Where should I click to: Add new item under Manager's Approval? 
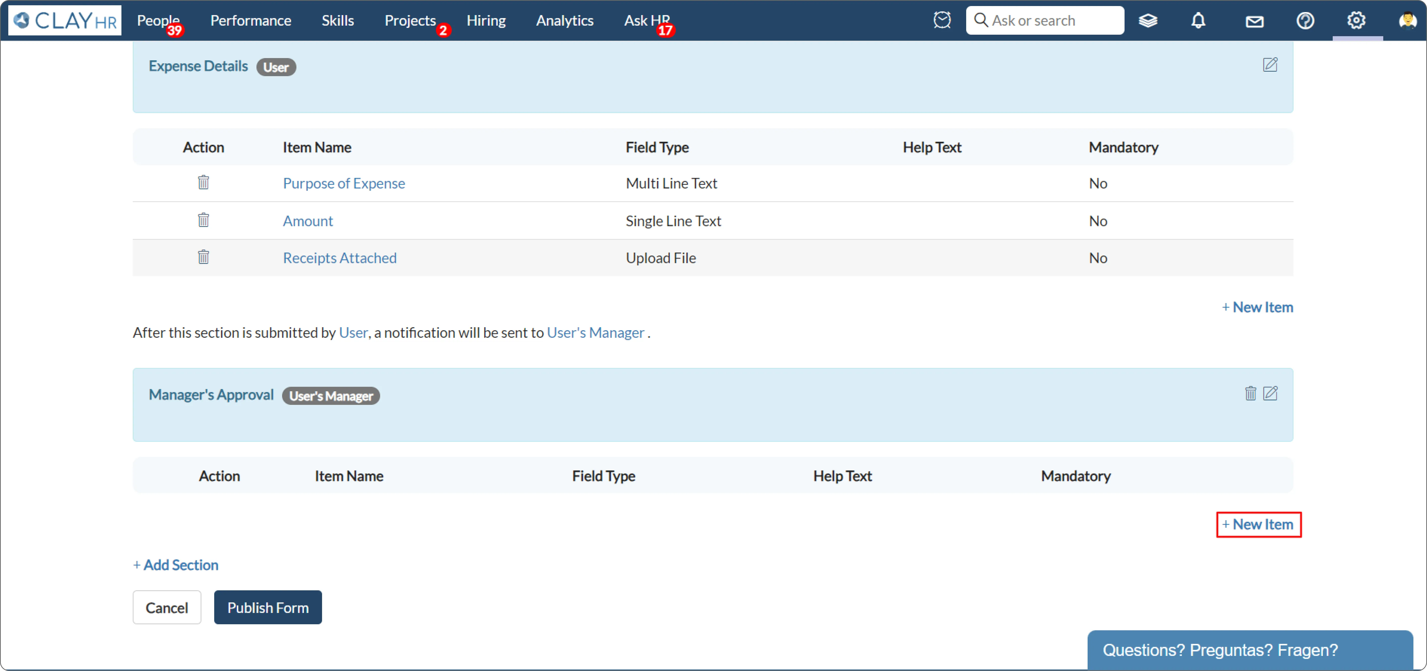[x=1258, y=524]
